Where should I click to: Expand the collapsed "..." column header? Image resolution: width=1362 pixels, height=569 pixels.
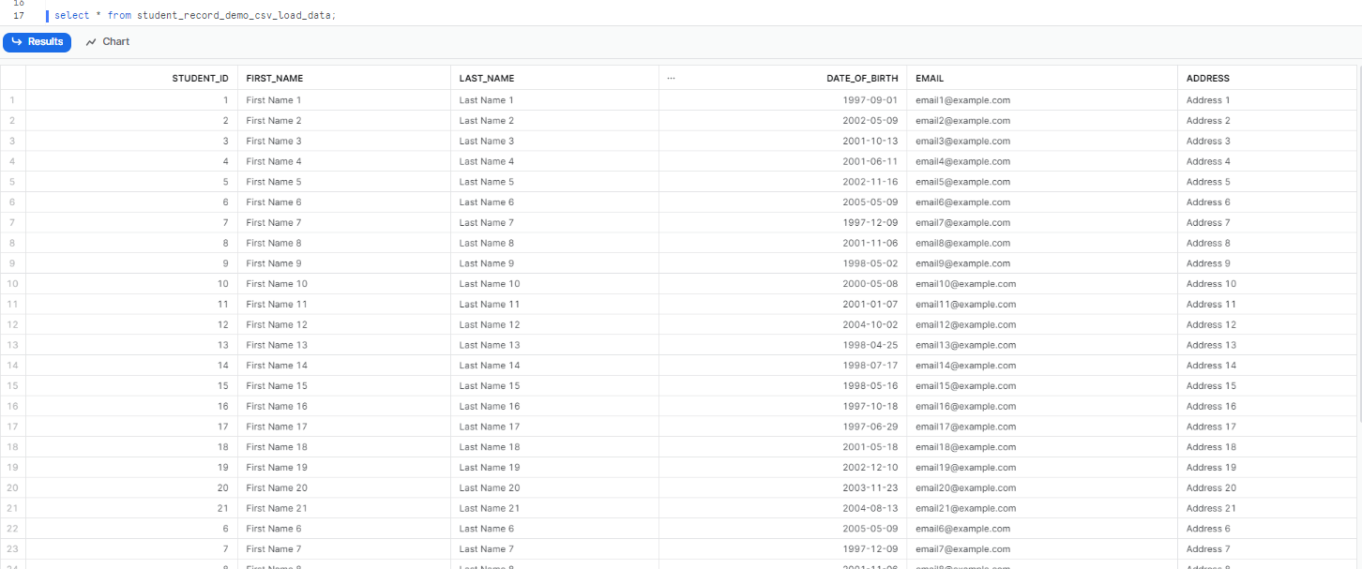[672, 78]
